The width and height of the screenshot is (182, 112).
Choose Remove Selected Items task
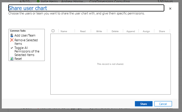click(x=26, y=42)
